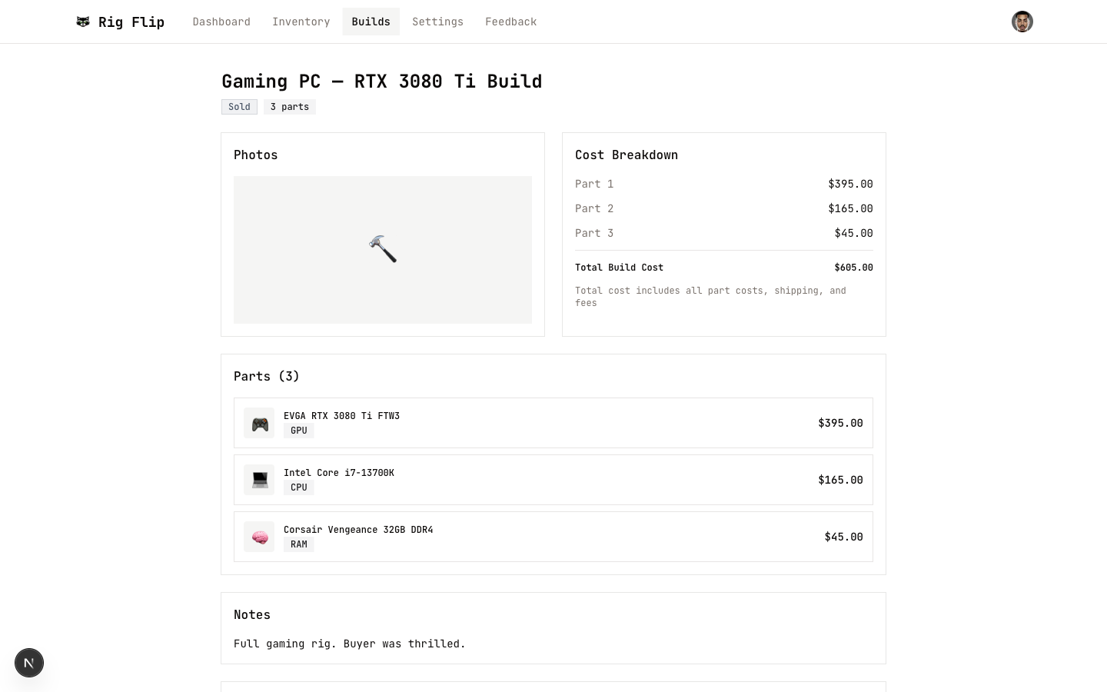This screenshot has height=692, width=1107.
Task: Select the EVGA RTX 3080 Ti FTW3 part row
Action: coord(553,423)
